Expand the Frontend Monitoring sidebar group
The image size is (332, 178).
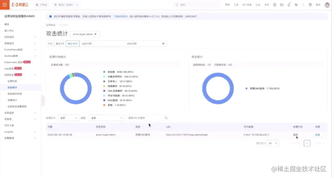coord(20,43)
